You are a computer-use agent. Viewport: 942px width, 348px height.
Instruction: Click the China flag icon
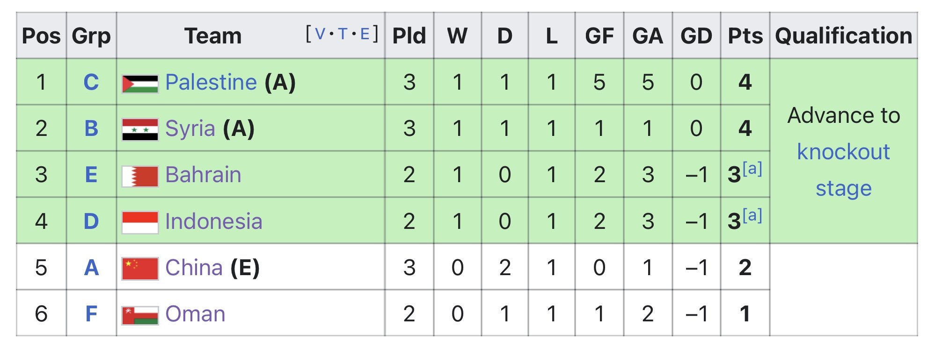click(139, 269)
